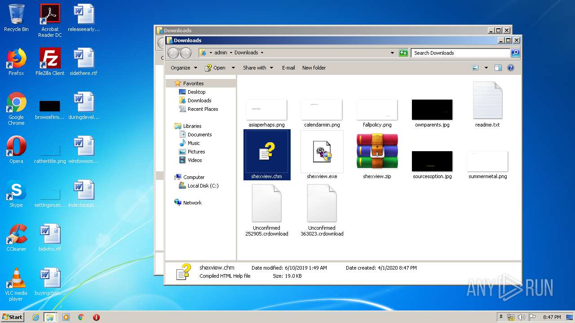Select bidwho.rtf on desktop
Viewport: 575px width, 323px height.
point(50,238)
